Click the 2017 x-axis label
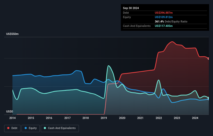Viewport: 213px width, 136px height. (67, 118)
